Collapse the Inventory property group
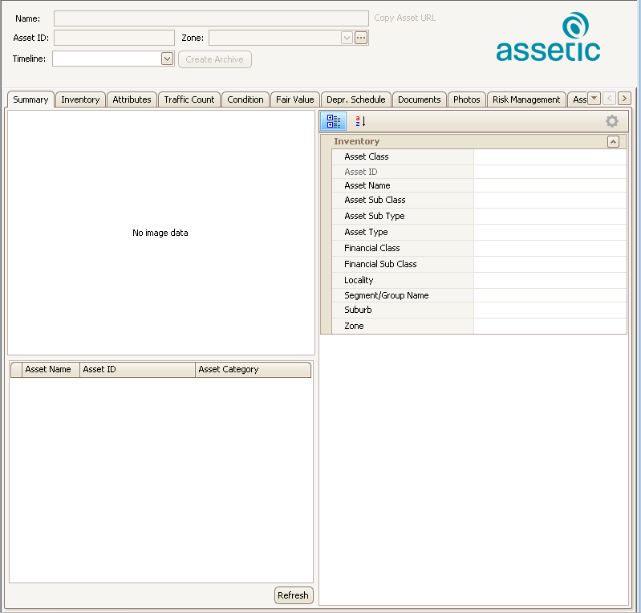 [x=613, y=141]
